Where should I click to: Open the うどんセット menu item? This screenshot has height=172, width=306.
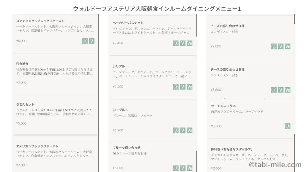coord(26,104)
